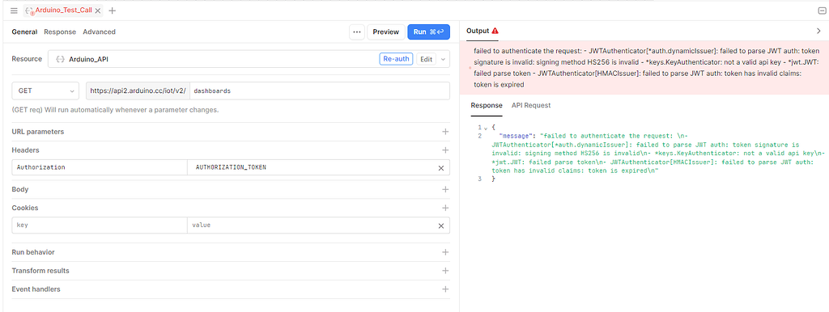This screenshot has height=312, width=829.
Task: Add a URL parameter with plus
Action: [x=445, y=132]
